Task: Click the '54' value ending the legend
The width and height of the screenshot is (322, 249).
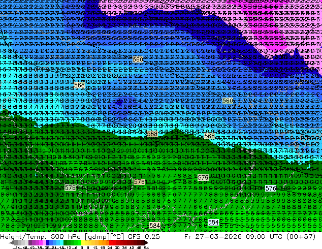Action: 146,247
